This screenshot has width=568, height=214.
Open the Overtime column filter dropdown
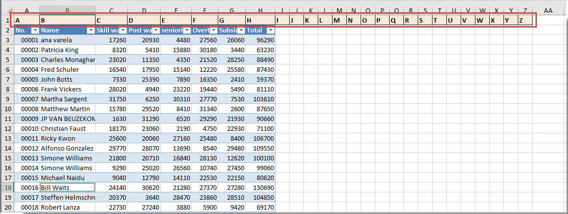coord(213,31)
